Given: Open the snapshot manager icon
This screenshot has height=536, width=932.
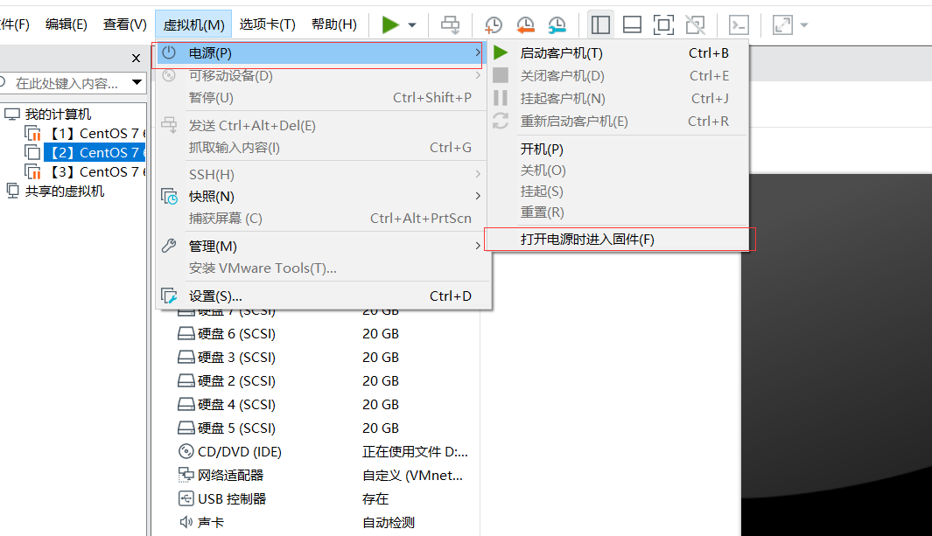Looking at the screenshot, I should click(x=557, y=24).
